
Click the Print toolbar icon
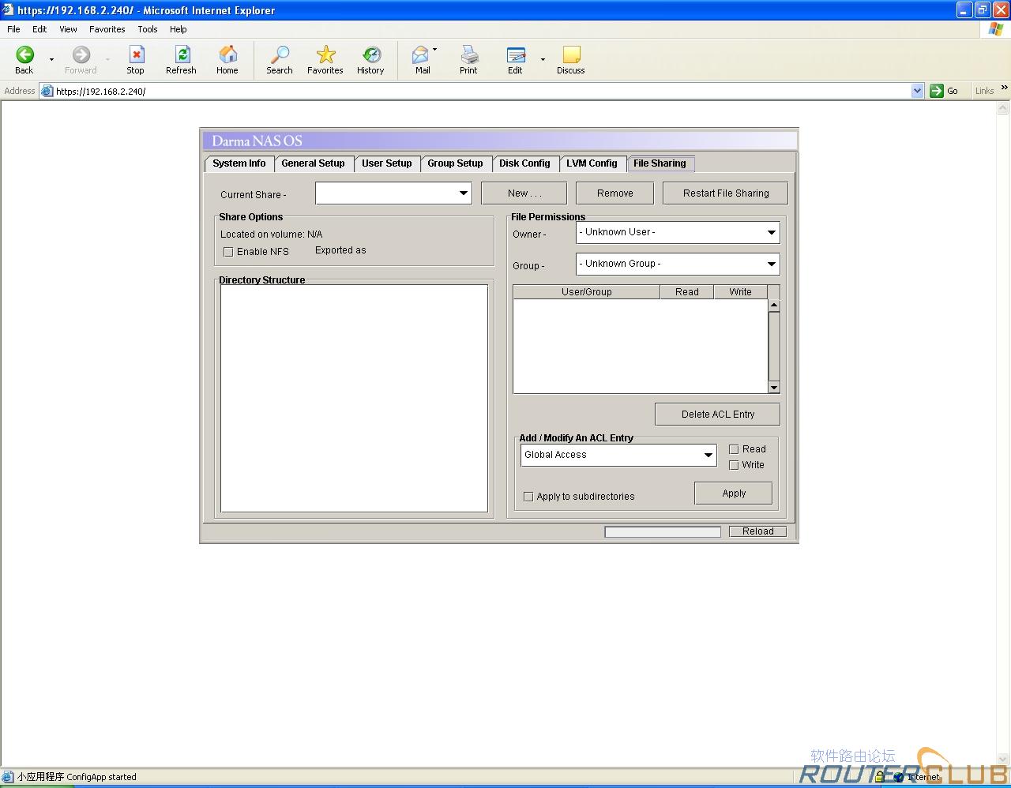coord(469,54)
